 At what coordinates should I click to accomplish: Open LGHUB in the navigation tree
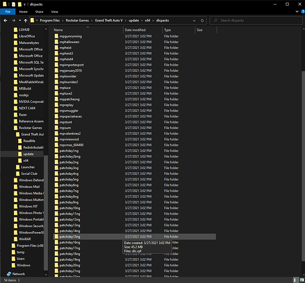pos(24,30)
